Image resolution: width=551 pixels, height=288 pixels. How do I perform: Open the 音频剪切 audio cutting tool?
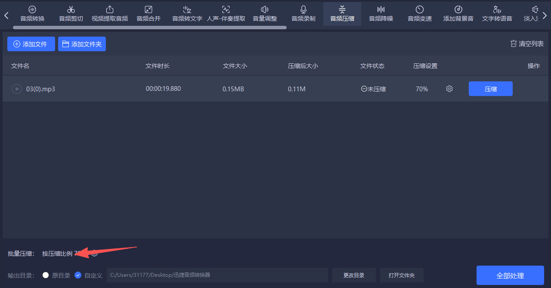point(71,14)
